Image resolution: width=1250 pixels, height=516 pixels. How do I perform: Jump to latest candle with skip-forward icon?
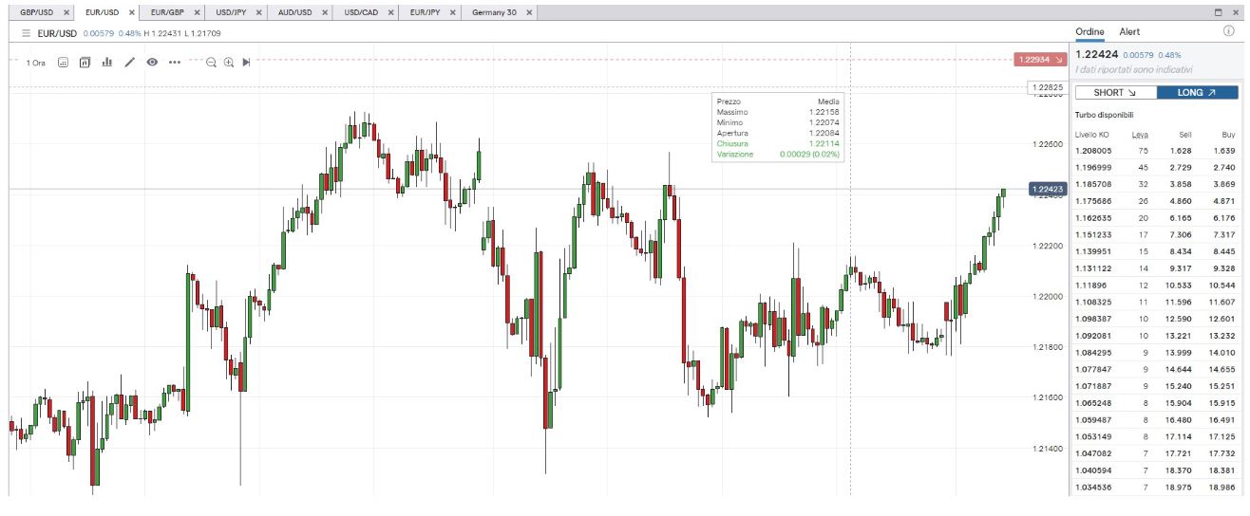coord(246,63)
